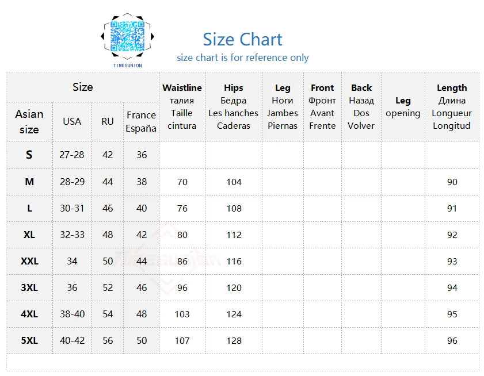
Task: Select the 128 hips value
Action: pos(234,340)
